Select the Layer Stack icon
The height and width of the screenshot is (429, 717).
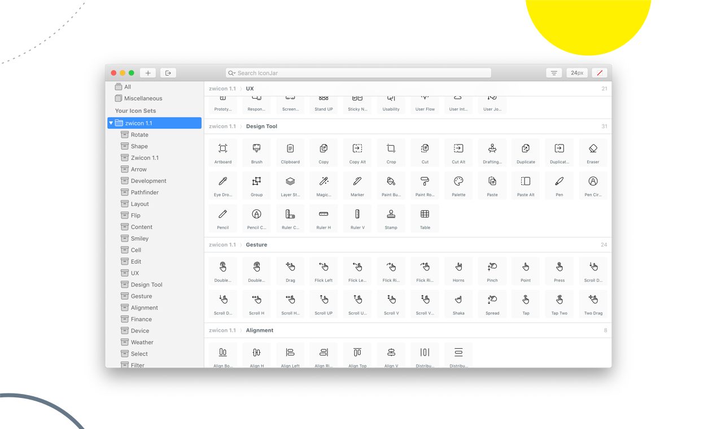pyautogui.click(x=290, y=185)
